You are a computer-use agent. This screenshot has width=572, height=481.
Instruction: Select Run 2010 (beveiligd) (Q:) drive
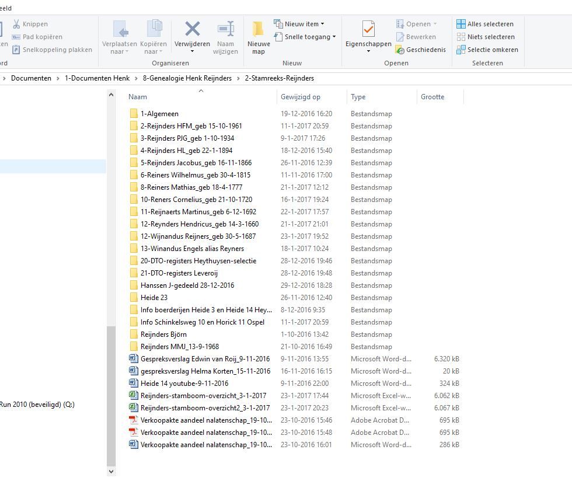click(37, 405)
